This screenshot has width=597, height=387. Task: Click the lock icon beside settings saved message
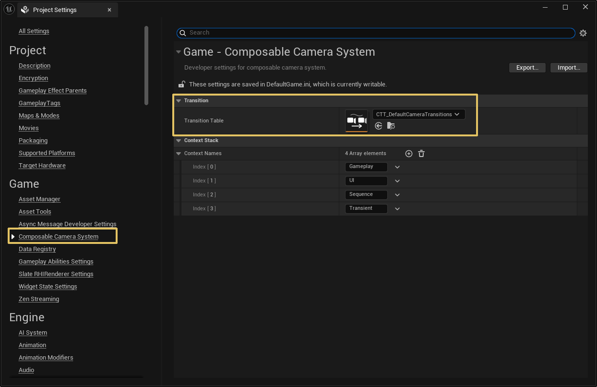[182, 85]
